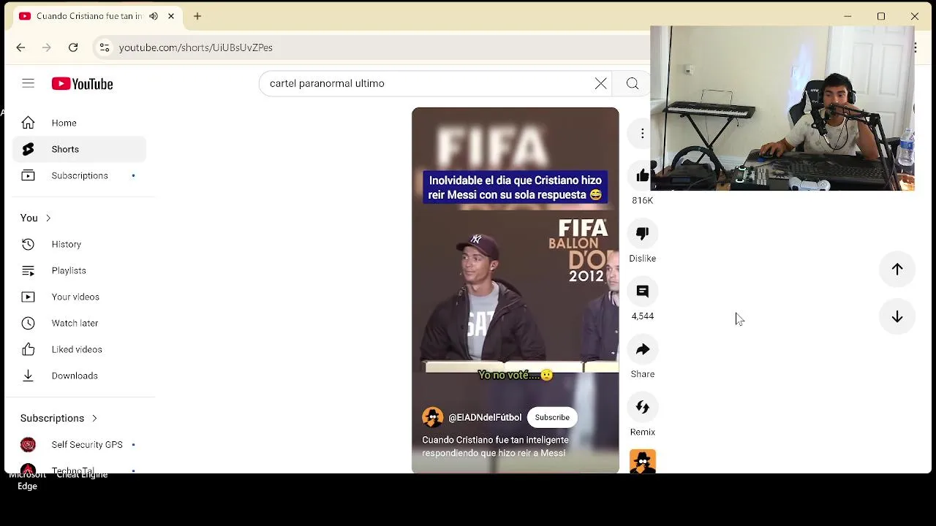Go to next Short with down arrow
The width and height of the screenshot is (936, 526).
click(897, 317)
